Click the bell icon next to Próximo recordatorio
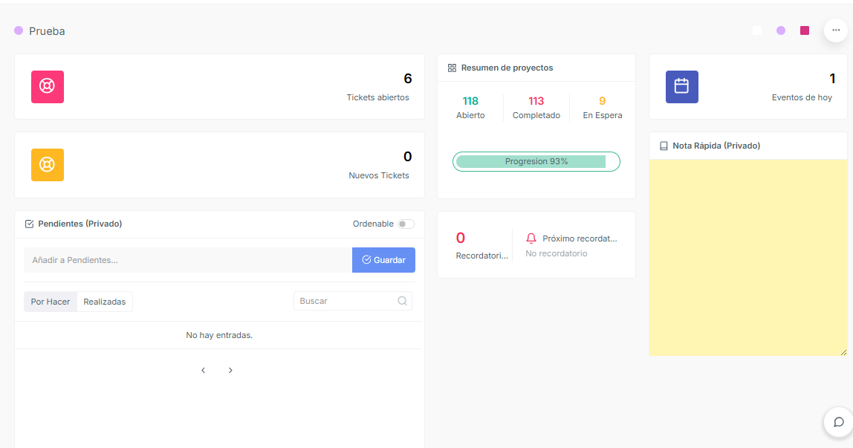Viewport: 853px width, 448px height. 531,238
